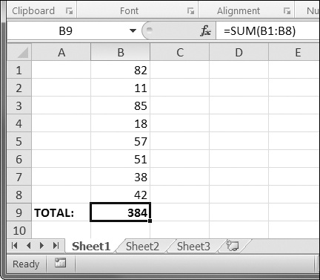320x280 pixels.
Task: Select row 10 header
Action: coord(19,230)
